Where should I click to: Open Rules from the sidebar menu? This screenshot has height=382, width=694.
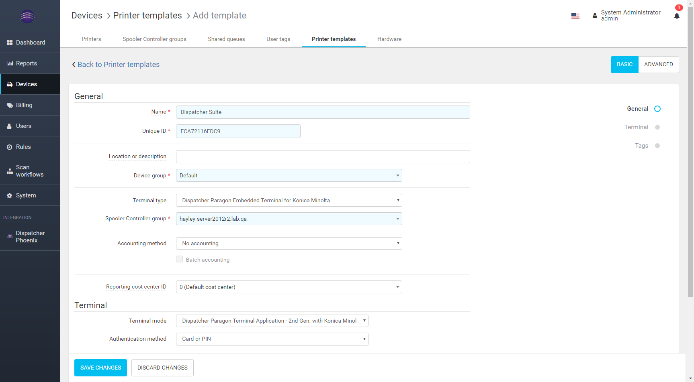(30, 147)
